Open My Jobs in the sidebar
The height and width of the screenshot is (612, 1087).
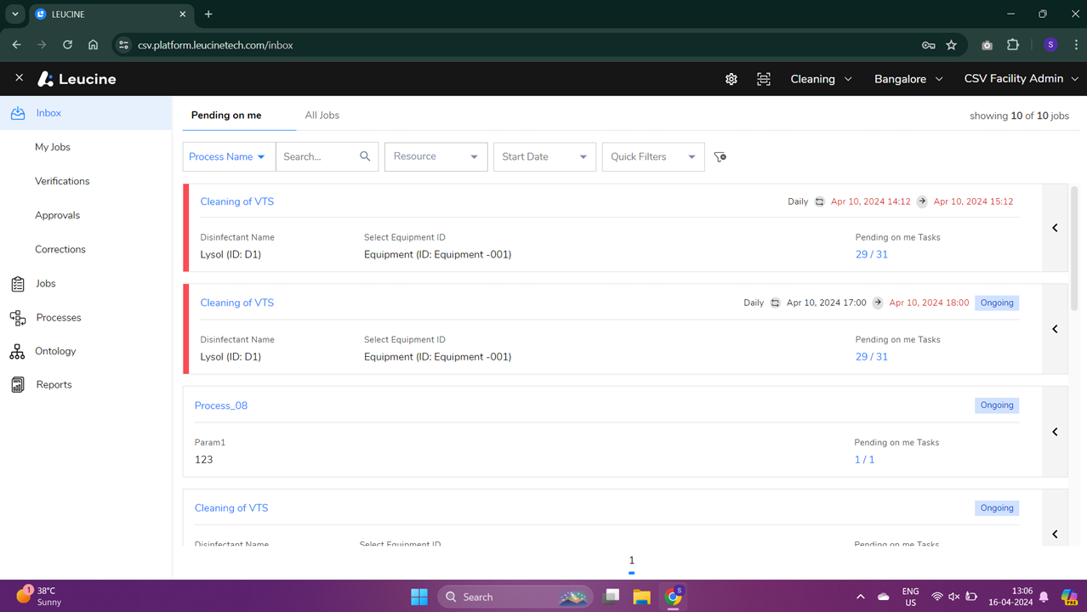pos(53,147)
